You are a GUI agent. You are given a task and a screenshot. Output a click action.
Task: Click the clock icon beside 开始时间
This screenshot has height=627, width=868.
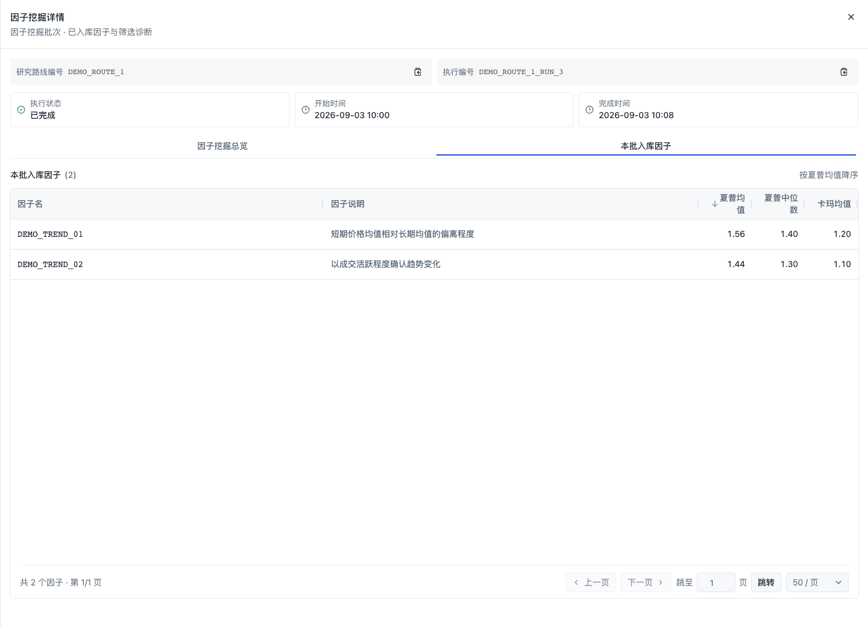pos(306,110)
